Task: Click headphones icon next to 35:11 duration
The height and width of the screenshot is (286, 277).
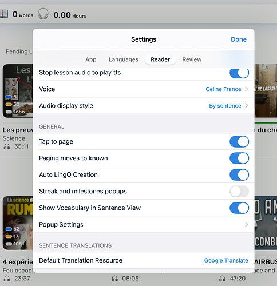Action: point(7,146)
